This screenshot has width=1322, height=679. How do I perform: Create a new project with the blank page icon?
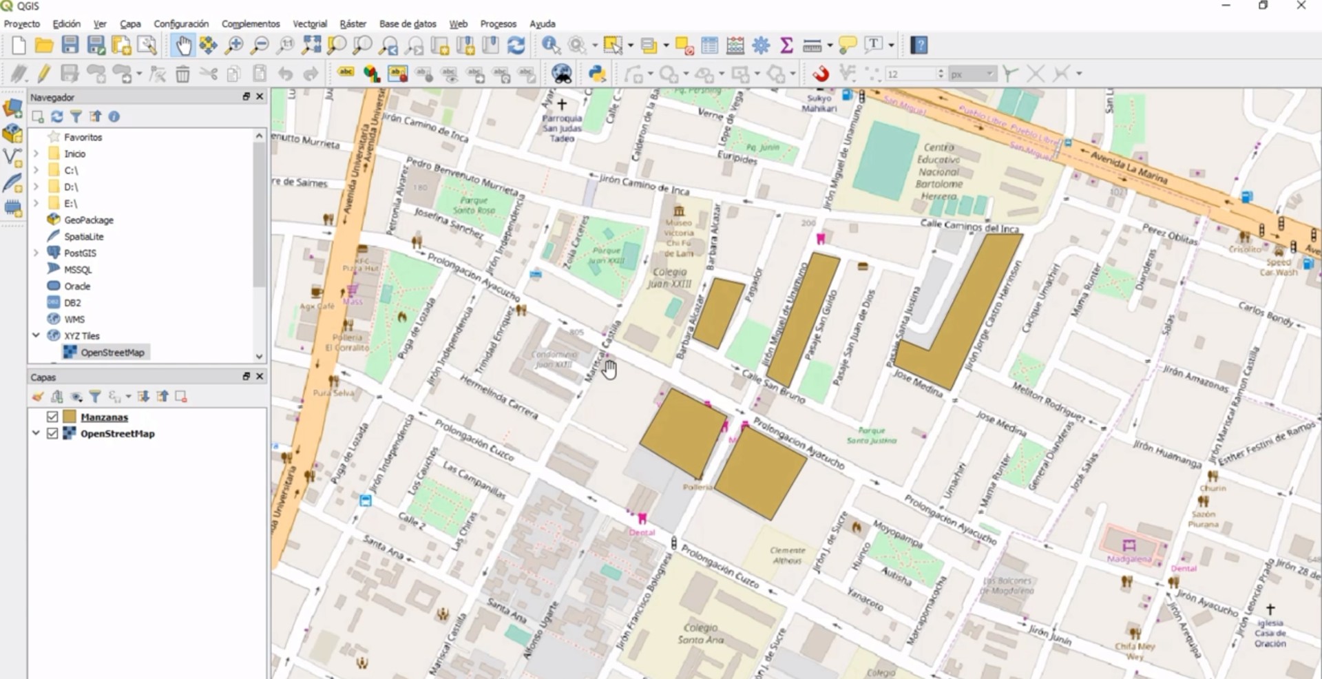[19, 45]
